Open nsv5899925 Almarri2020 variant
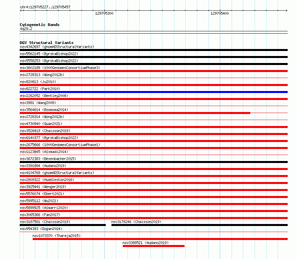Viewport: 297px width, 259px height. click(x=44, y=208)
